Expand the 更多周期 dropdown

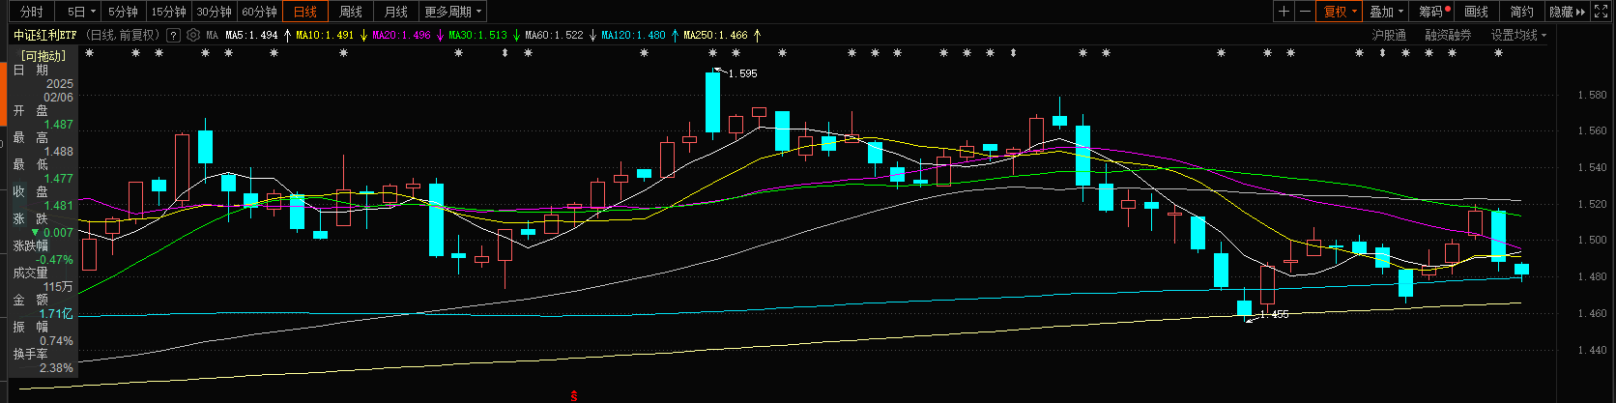[x=453, y=12]
